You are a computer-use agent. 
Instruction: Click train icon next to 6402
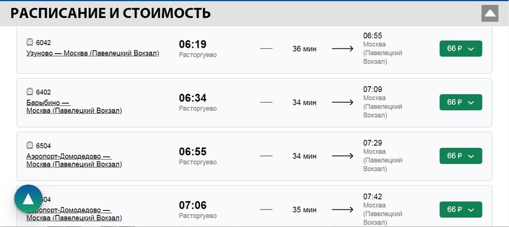(30, 92)
